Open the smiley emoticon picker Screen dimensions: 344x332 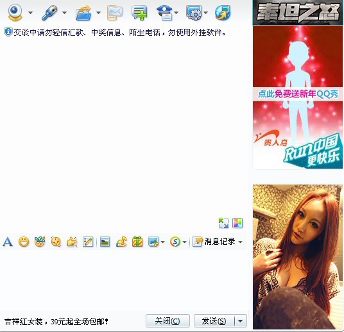24,242
